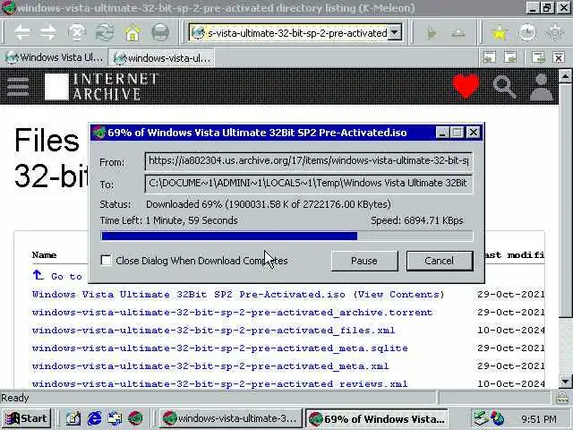Click the user account silhouette icon
This screenshot has width=573, height=430.
click(541, 87)
